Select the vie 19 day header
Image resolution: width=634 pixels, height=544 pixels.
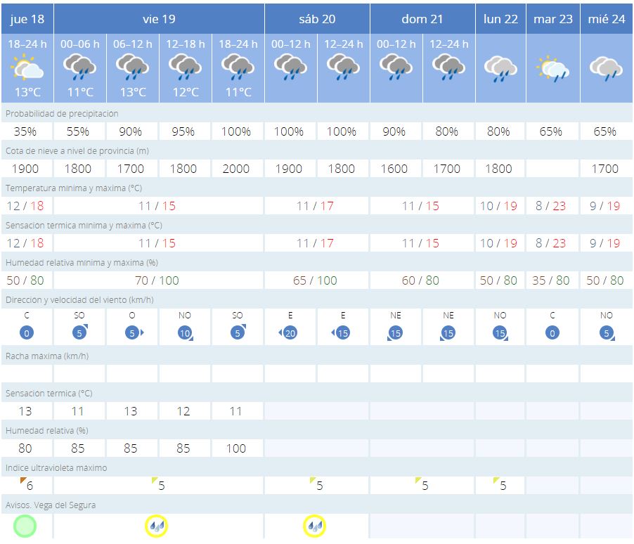pos(159,19)
